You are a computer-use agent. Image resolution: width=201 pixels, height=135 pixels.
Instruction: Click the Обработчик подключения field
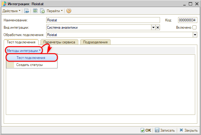click(x=120, y=35)
